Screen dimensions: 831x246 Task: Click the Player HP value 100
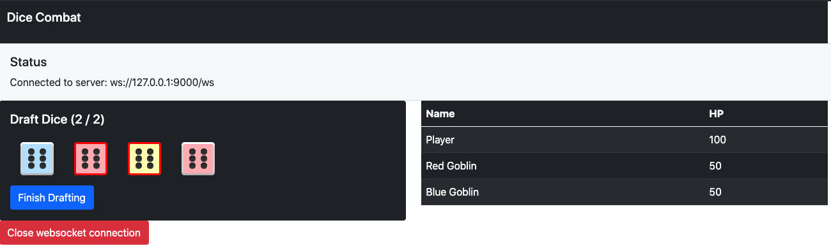(x=718, y=140)
